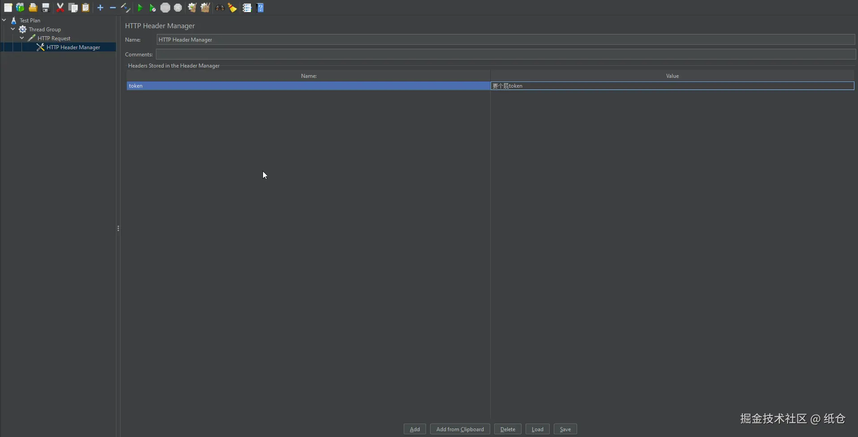858x437 pixels.
Task: Select HTTP Request in the tree
Action: (x=54, y=38)
